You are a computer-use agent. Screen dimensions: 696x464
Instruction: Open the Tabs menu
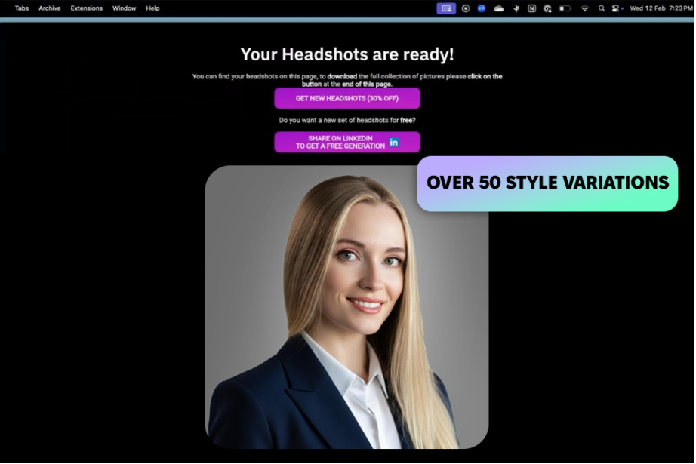pos(22,8)
